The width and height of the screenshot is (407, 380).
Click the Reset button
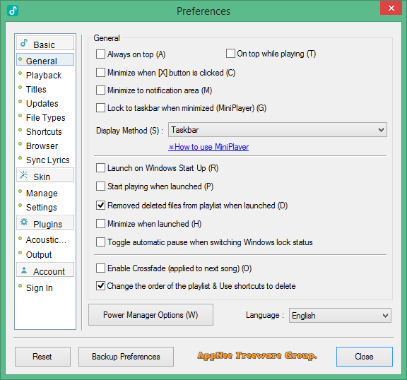(42, 357)
